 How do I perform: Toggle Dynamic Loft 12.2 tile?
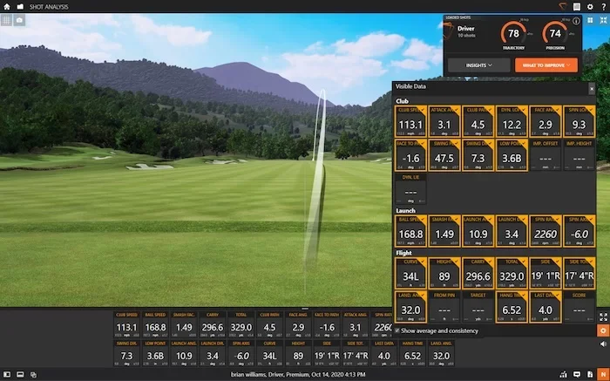512,121
